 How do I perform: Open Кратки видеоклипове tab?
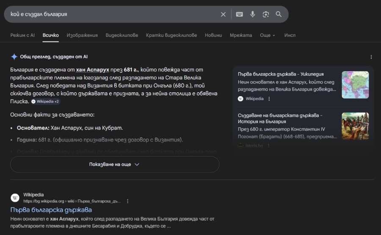(171, 35)
